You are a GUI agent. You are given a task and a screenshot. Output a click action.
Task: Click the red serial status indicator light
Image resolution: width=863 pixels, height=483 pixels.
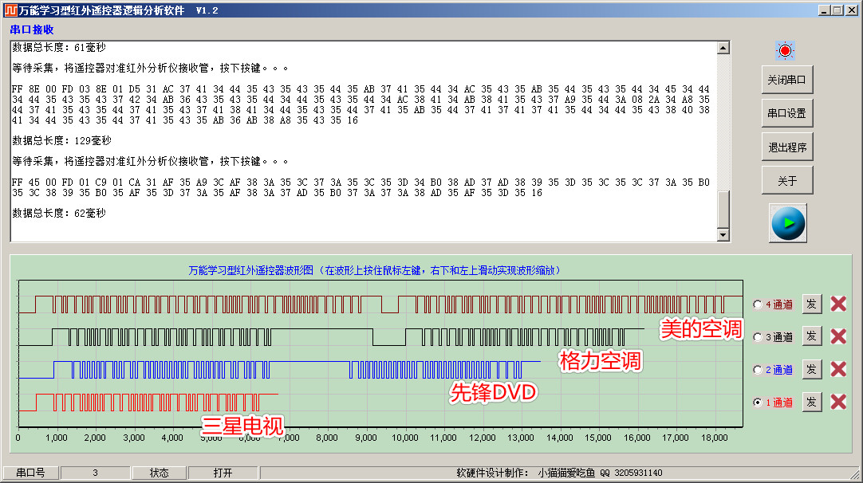pyautogui.click(x=785, y=51)
